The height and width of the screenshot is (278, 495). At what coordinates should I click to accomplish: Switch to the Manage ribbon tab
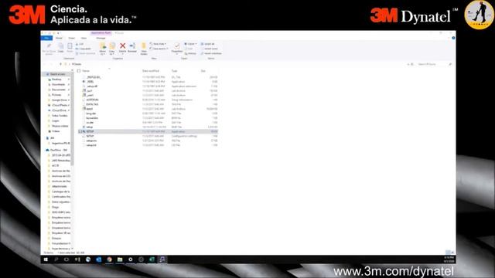[x=101, y=38]
